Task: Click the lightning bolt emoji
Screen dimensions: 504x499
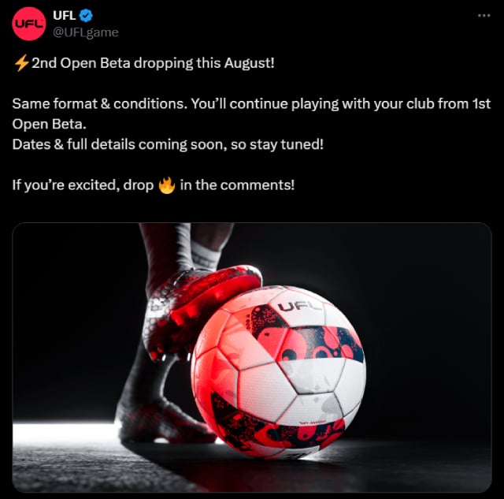Action: pyautogui.click(x=21, y=63)
